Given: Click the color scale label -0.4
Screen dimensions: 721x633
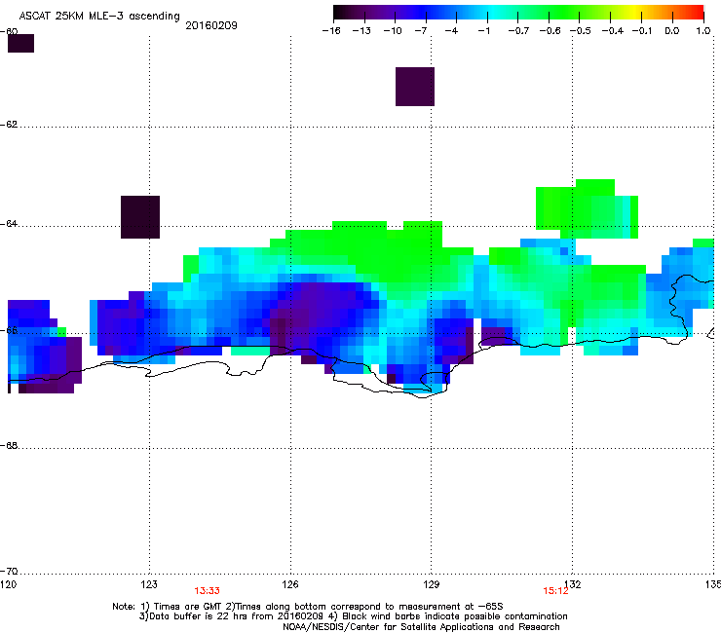Looking at the screenshot, I should (613, 31).
